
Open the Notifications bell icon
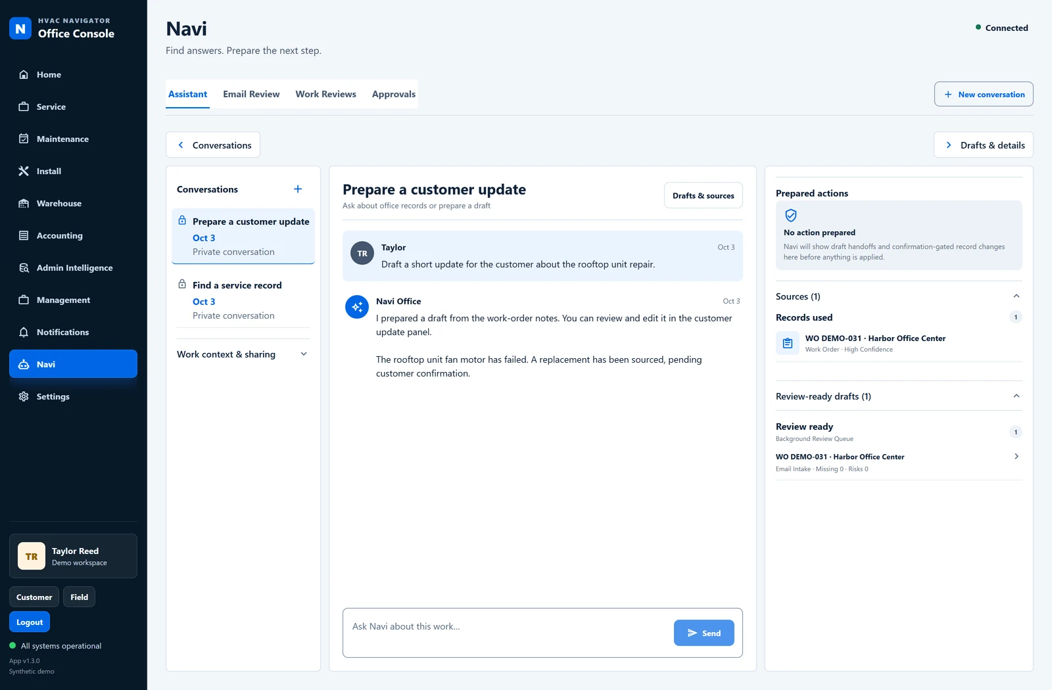[x=24, y=333]
